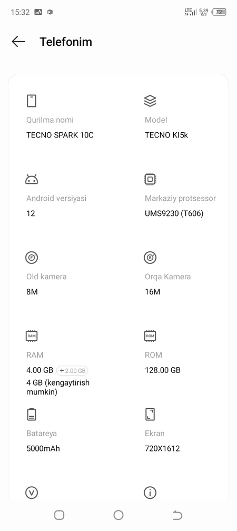The image size is (237, 531).
Task: Tap the ROM chip icon
Action: click(x=150, y=336)
